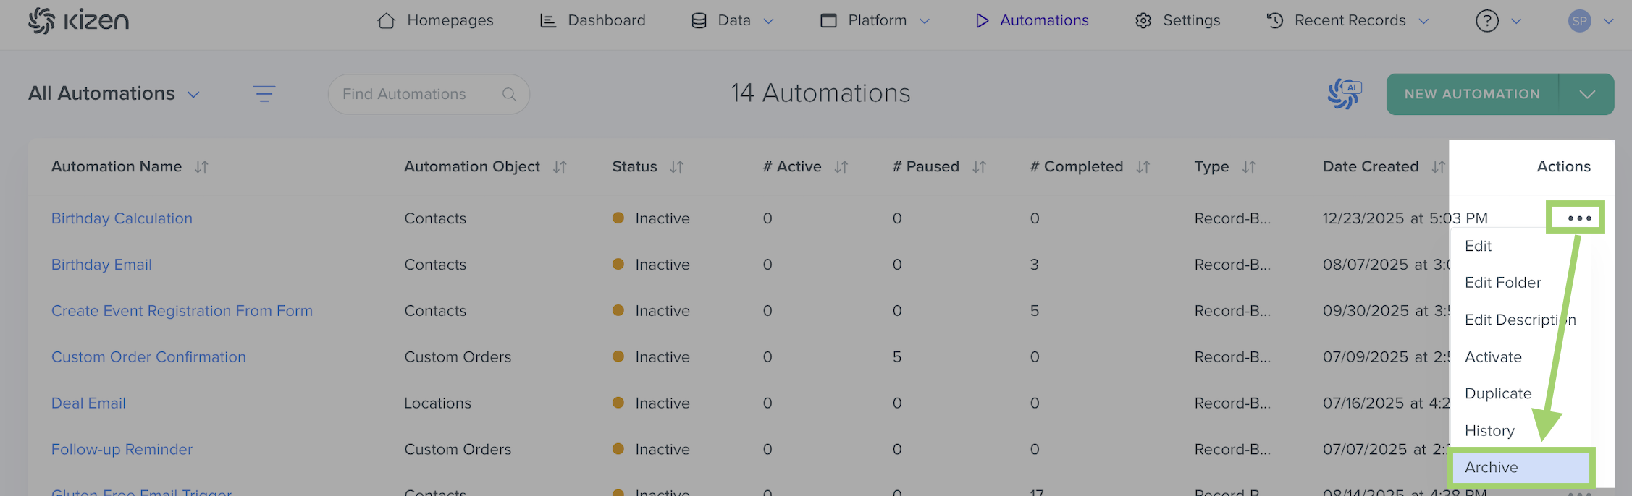
Task: Select Duplicate from the actions menu
Action: point(1498,393)
